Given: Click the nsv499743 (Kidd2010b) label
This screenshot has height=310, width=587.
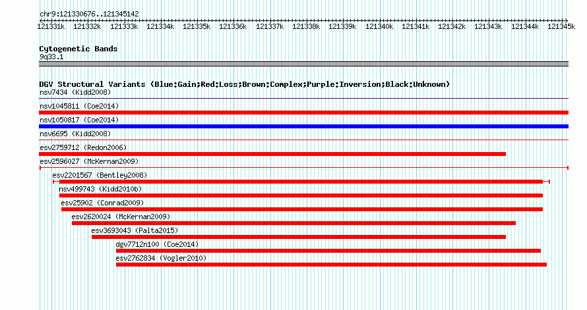Looking at the screenshot, I should pyautogui.click(x=100, y=189).
